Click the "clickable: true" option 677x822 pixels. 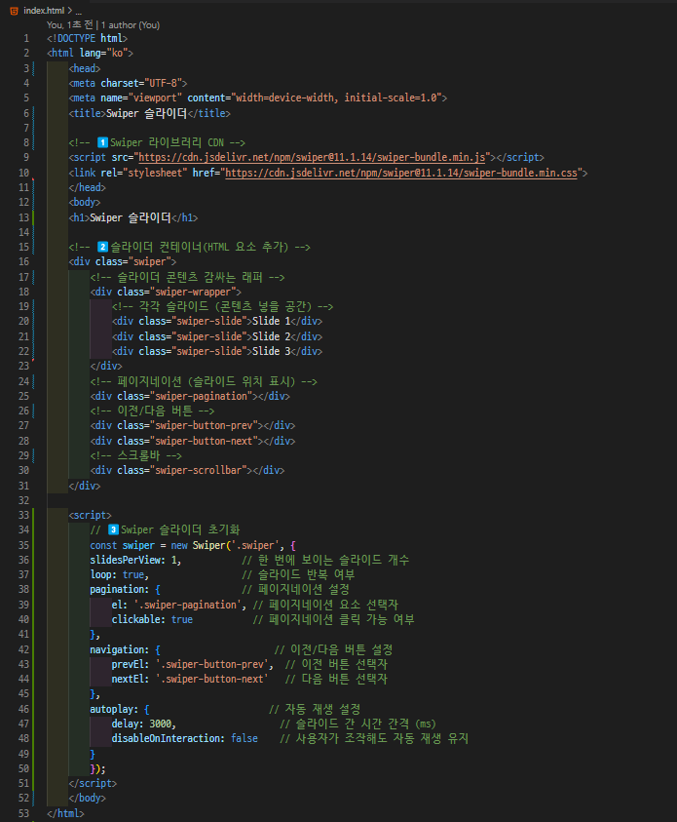[152, 619]
